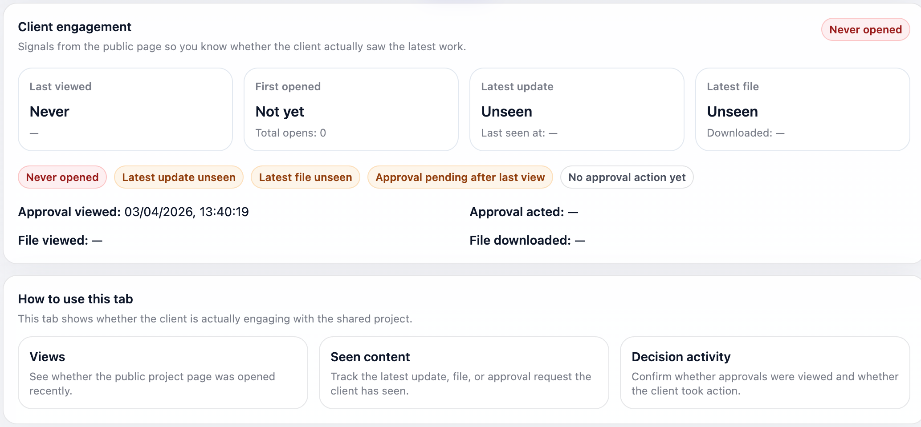
Task: Click the Approval pending after last view pill
Action: point(460,177)
